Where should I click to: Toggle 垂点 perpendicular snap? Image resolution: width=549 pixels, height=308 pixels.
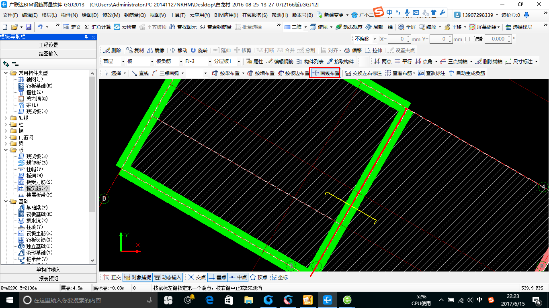click(x=217, y=277)
